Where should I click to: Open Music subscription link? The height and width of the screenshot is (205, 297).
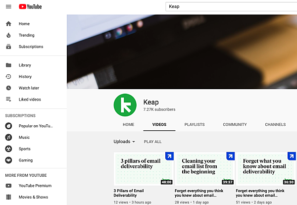(24, 137)
